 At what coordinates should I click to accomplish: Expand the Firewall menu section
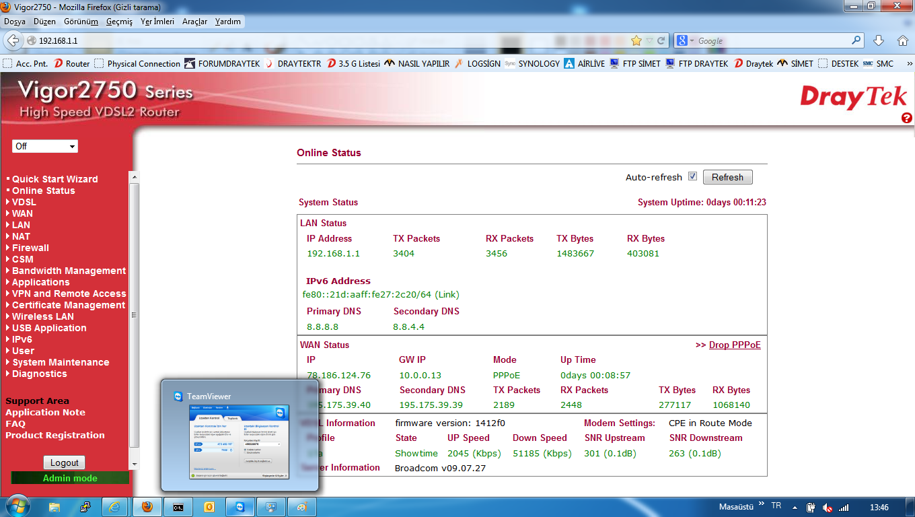pyautogui.click(x=30, y=248)
